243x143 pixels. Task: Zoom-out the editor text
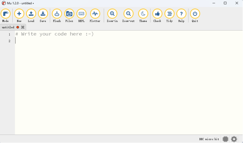(128, 15)
